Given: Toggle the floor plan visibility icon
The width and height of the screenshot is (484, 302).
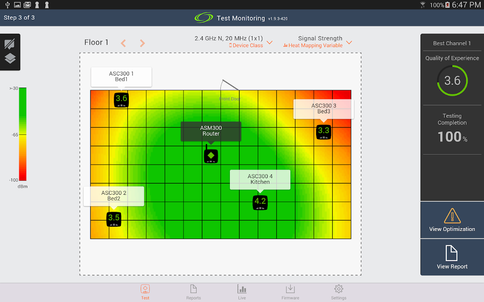Looking at the screenshot, I should pyautogui.click(x=10, y=44).
